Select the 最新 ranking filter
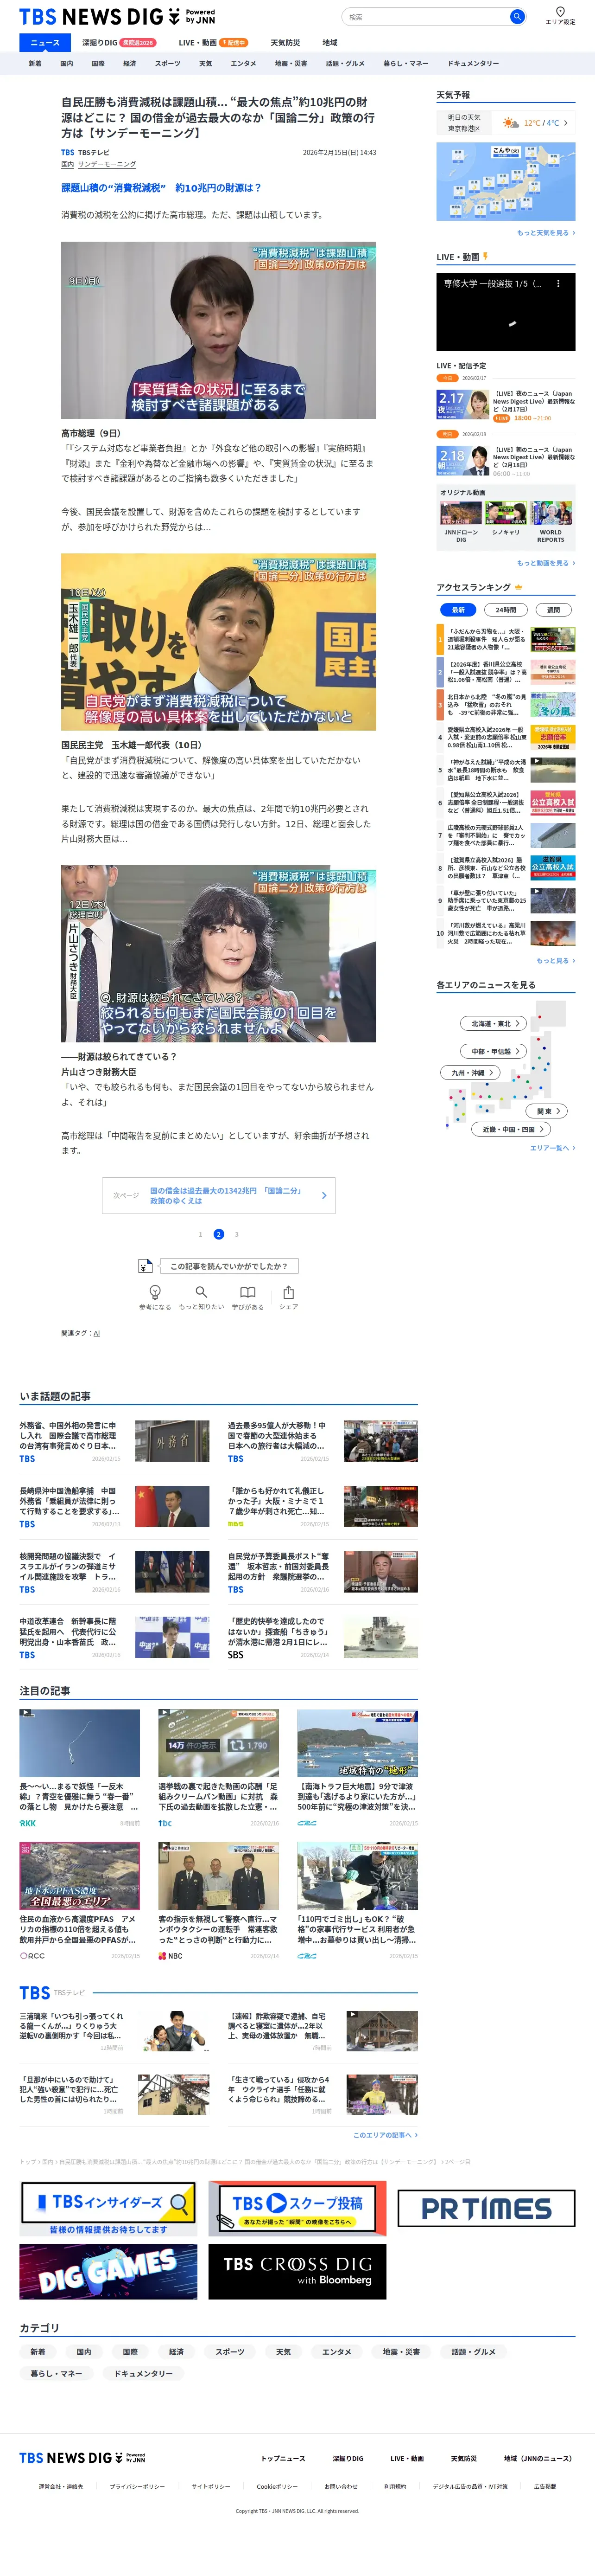The width and height of the screenshot is (595, 2576). point(458,609)
